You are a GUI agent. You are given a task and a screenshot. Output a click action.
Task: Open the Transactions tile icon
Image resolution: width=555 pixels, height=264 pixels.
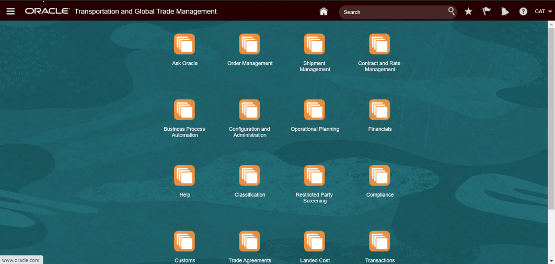coord(380,242)
